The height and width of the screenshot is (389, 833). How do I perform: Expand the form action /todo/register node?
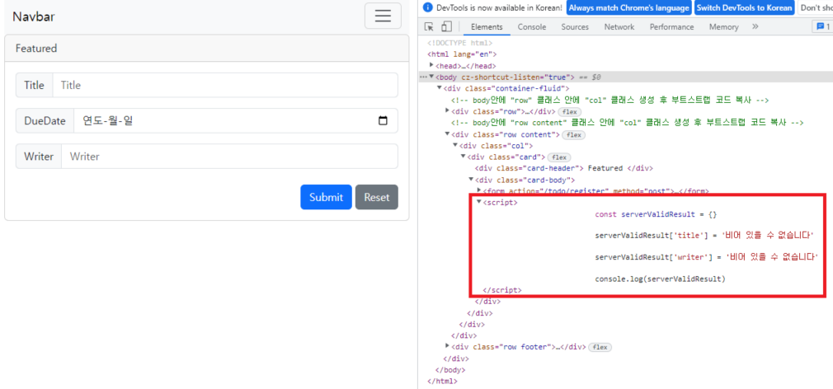(x=479, y=190)
